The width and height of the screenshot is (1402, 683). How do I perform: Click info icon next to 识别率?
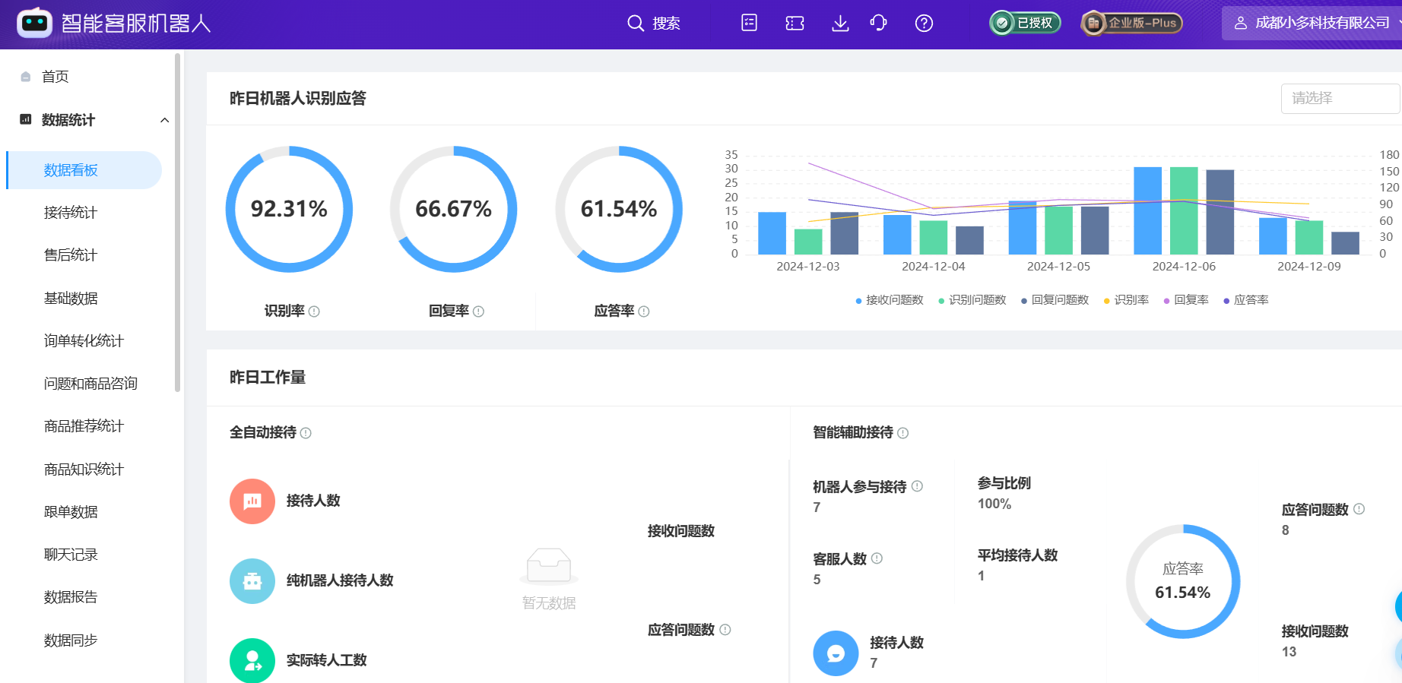click(314, 311)
